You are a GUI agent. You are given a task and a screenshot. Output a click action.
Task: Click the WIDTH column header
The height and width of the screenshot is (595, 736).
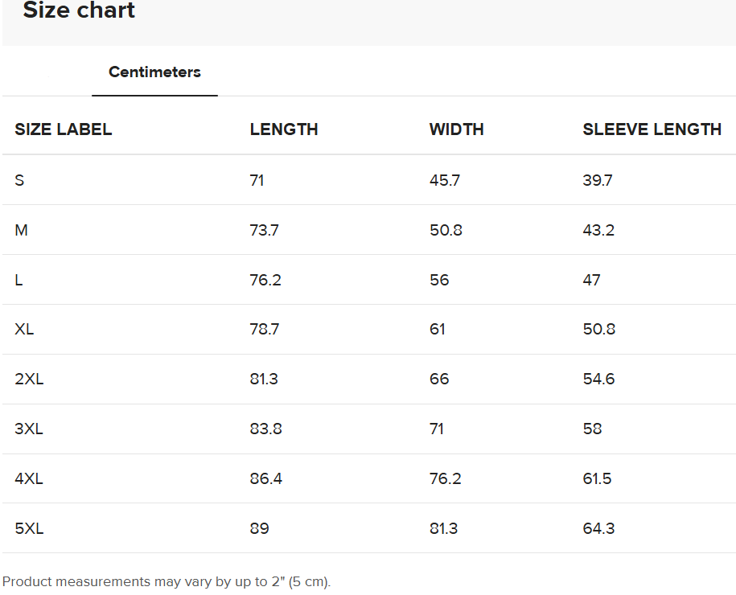pyautogui.click(x=456, y=129)
